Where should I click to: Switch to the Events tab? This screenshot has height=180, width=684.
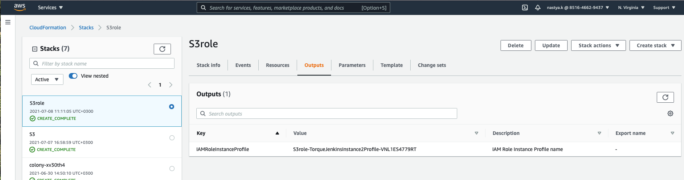243,65
